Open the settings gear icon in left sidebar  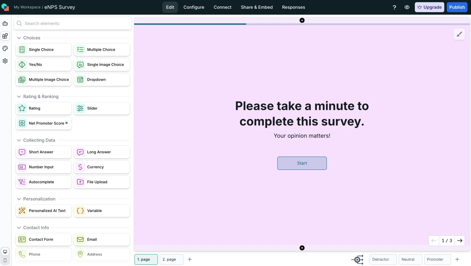5,61
